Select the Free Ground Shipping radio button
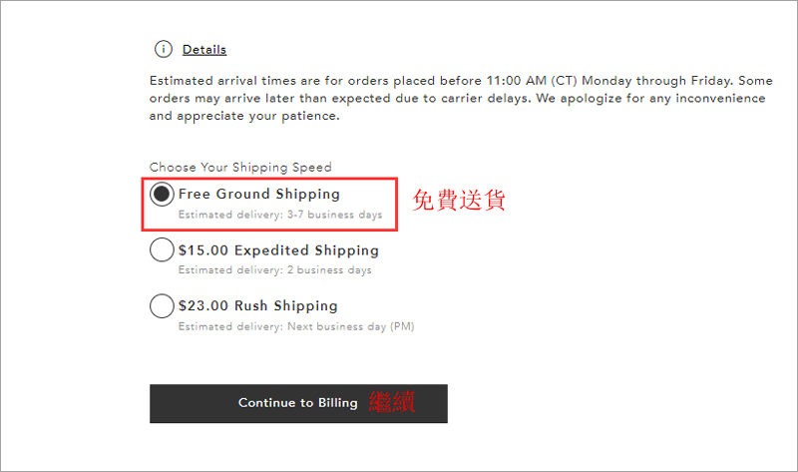Viewport: 798px width, 472px height. [x=162, y=194]
